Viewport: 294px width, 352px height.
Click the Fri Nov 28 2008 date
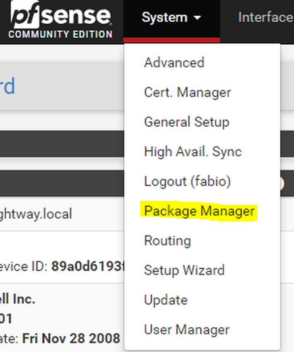pos(71,338)
